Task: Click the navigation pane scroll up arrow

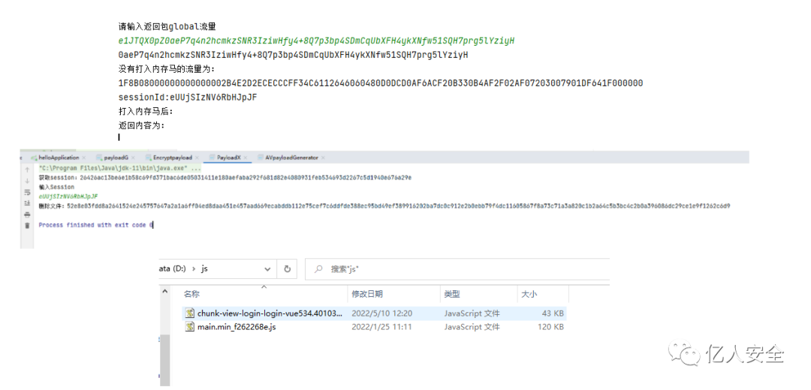Action: pos(164,292)
